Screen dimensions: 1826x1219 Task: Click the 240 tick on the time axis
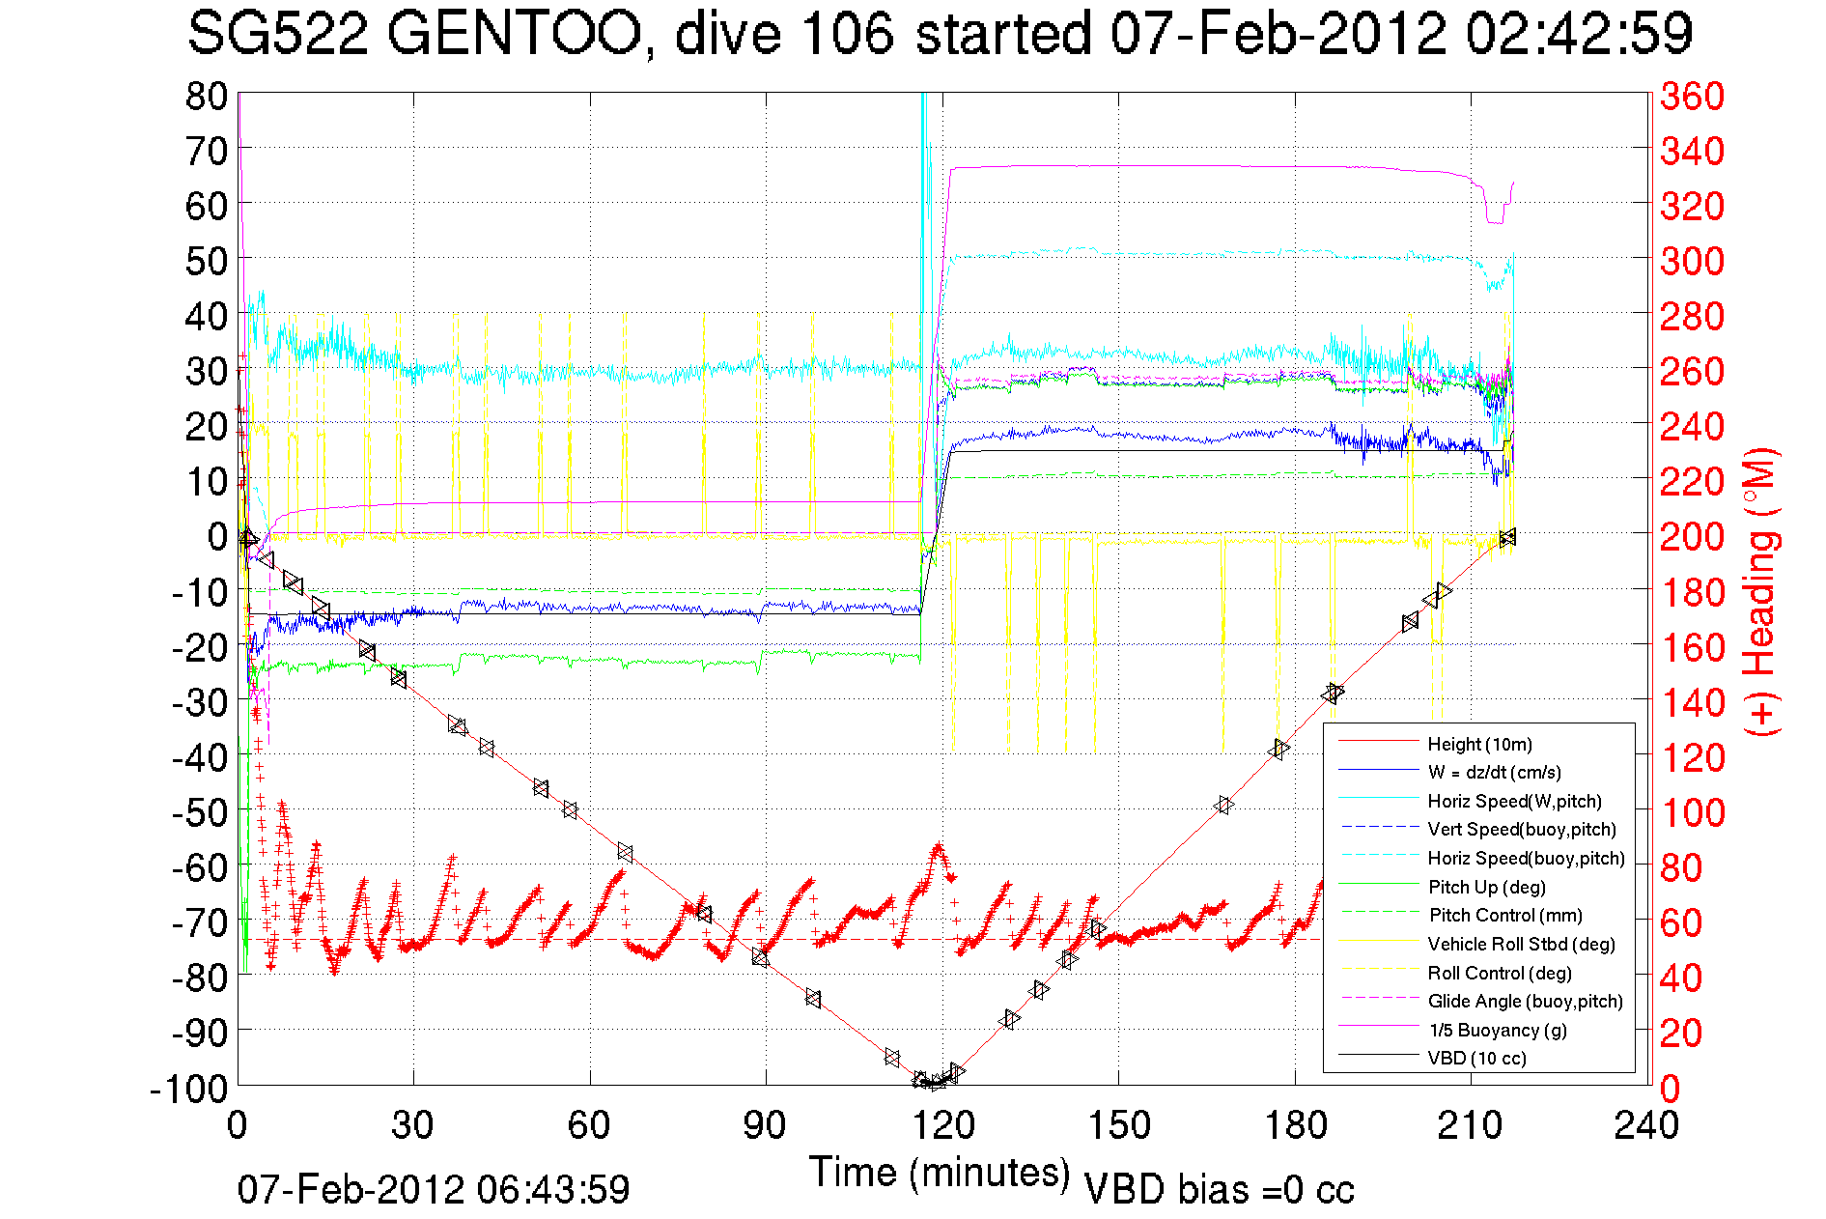1646,1125
